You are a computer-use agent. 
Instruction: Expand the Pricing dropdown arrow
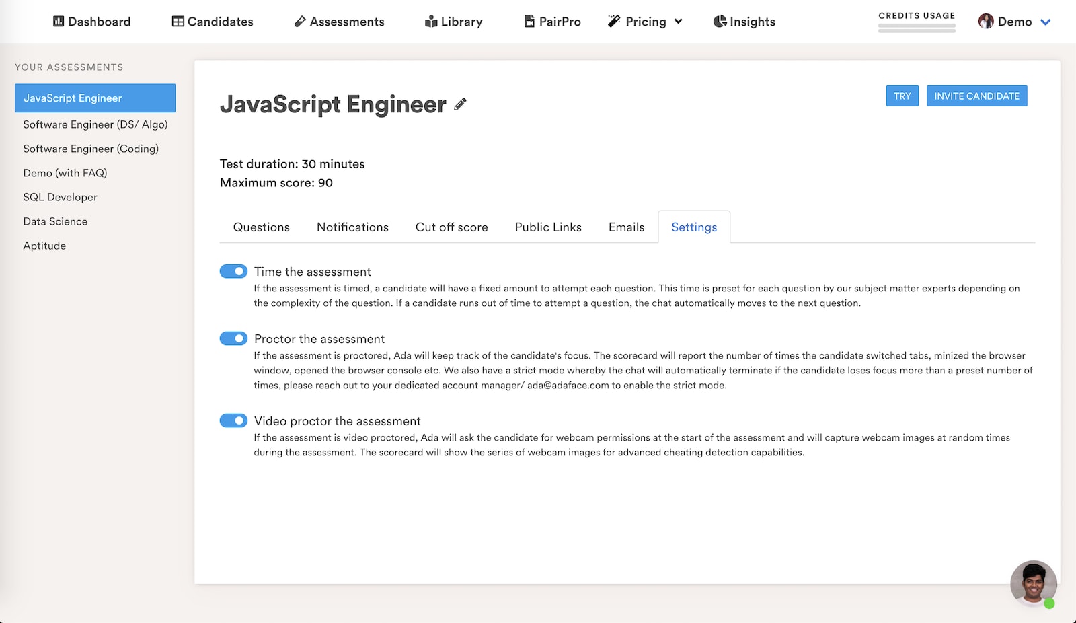coord(678,22)
